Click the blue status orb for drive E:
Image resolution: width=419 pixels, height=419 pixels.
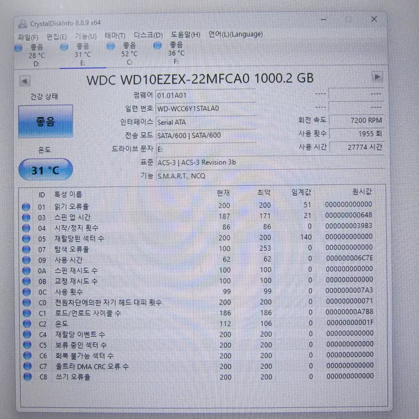pyautogui.click(x=64, y=47)
